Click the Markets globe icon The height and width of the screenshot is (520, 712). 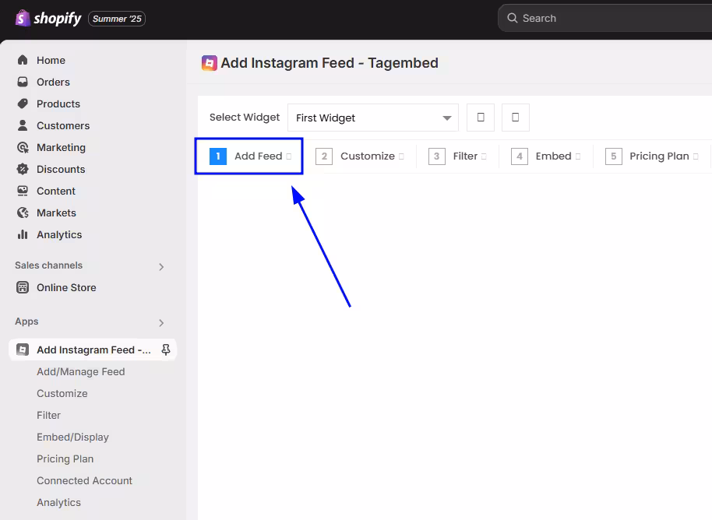coord(23,213)
